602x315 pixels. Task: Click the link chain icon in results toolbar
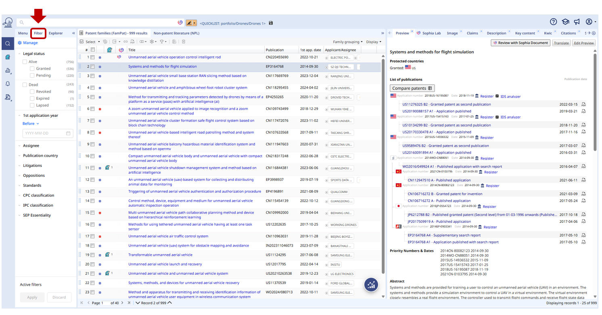click(125, 42)
